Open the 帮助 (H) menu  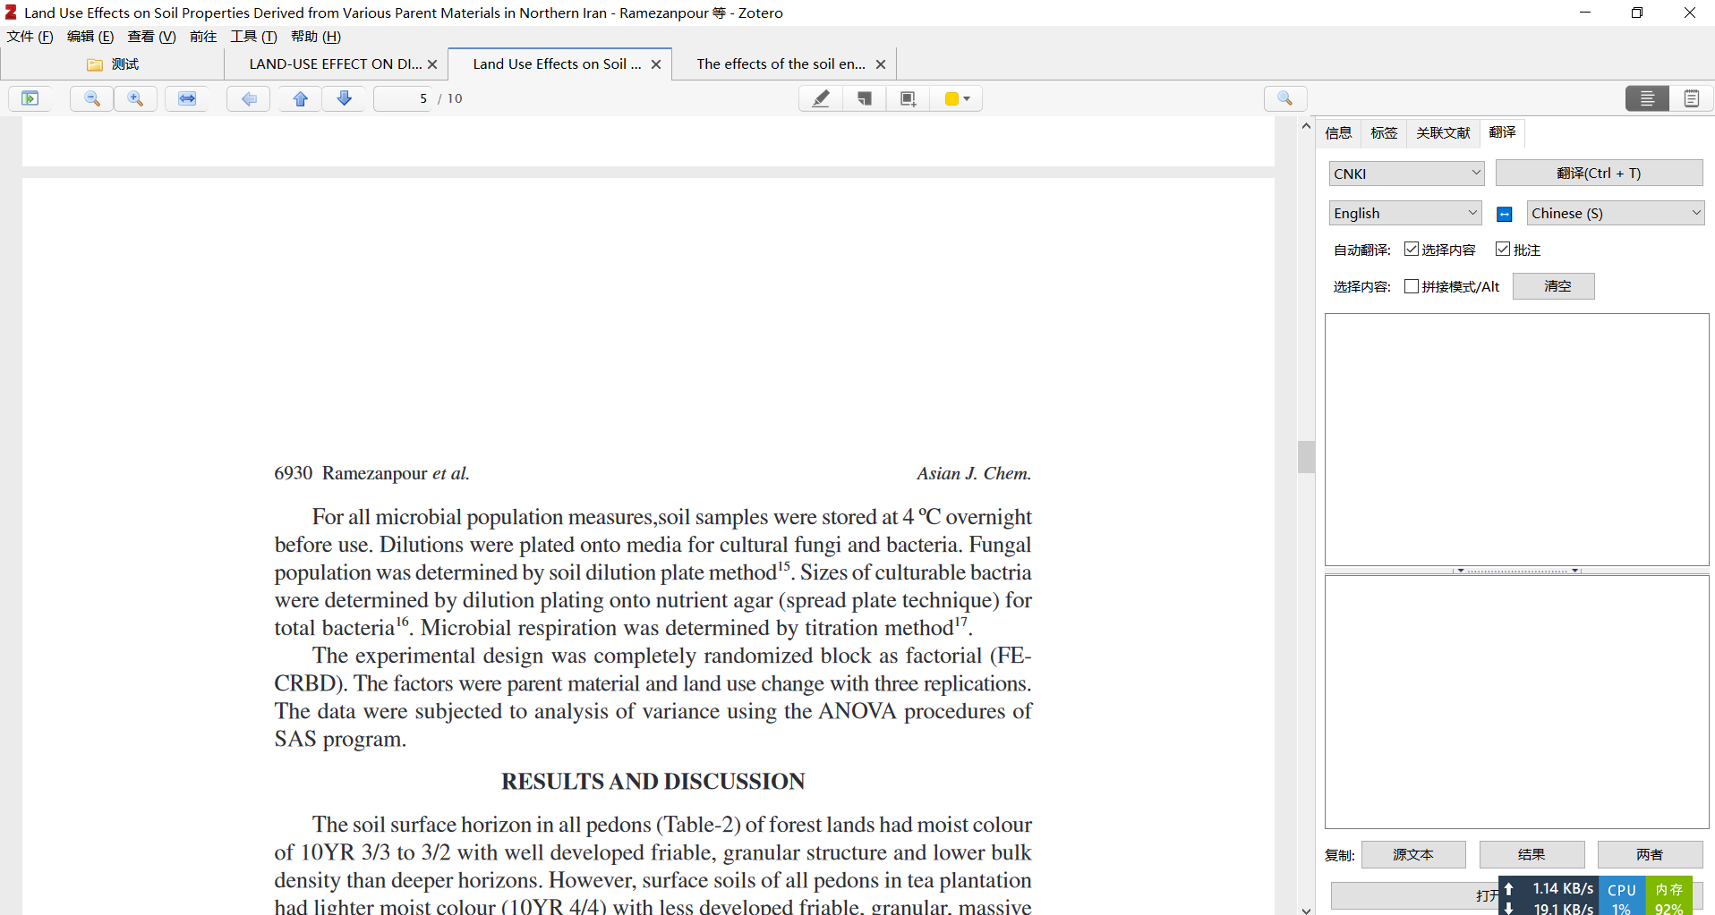pyautogui.click(x=316, y=37)
